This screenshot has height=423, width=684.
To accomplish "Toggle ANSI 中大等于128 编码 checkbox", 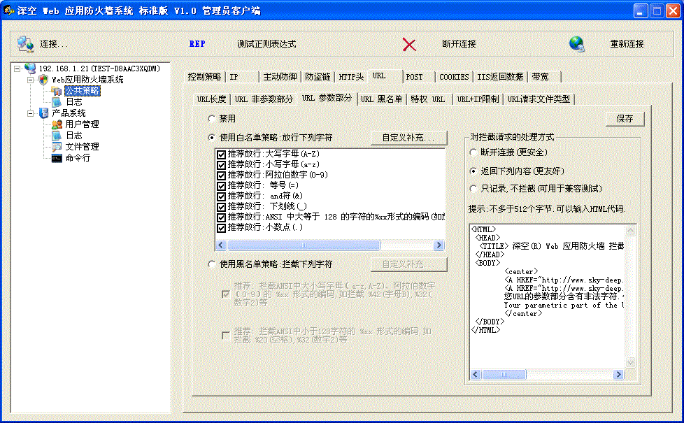I will 221,217.
